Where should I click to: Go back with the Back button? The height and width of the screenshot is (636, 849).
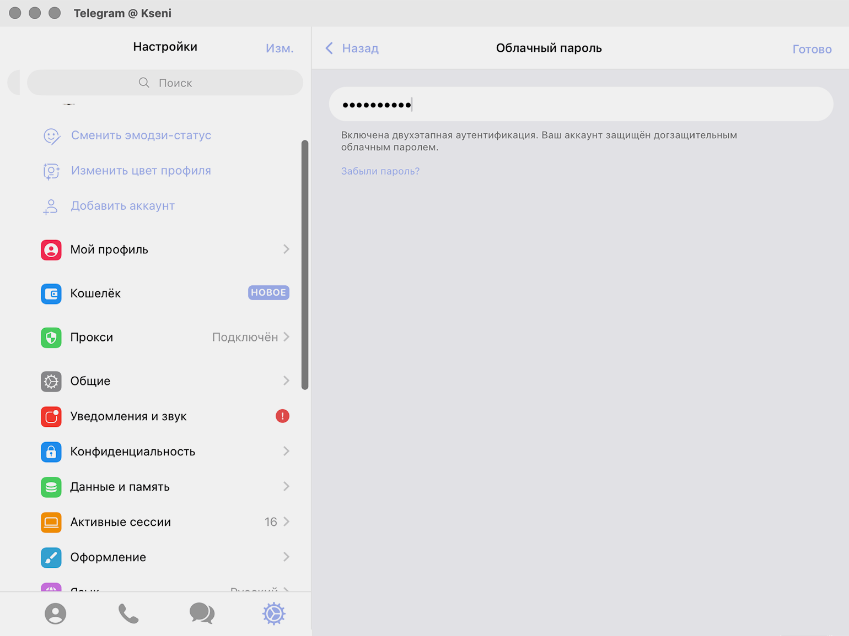(x=352, y=48)
